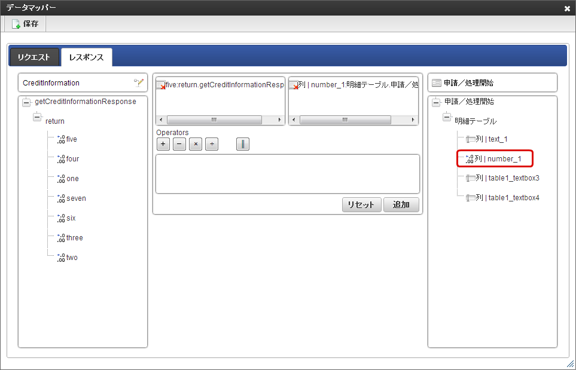The image size is (576, 370).
Task: Click the 追加 button
Action: 401,205
